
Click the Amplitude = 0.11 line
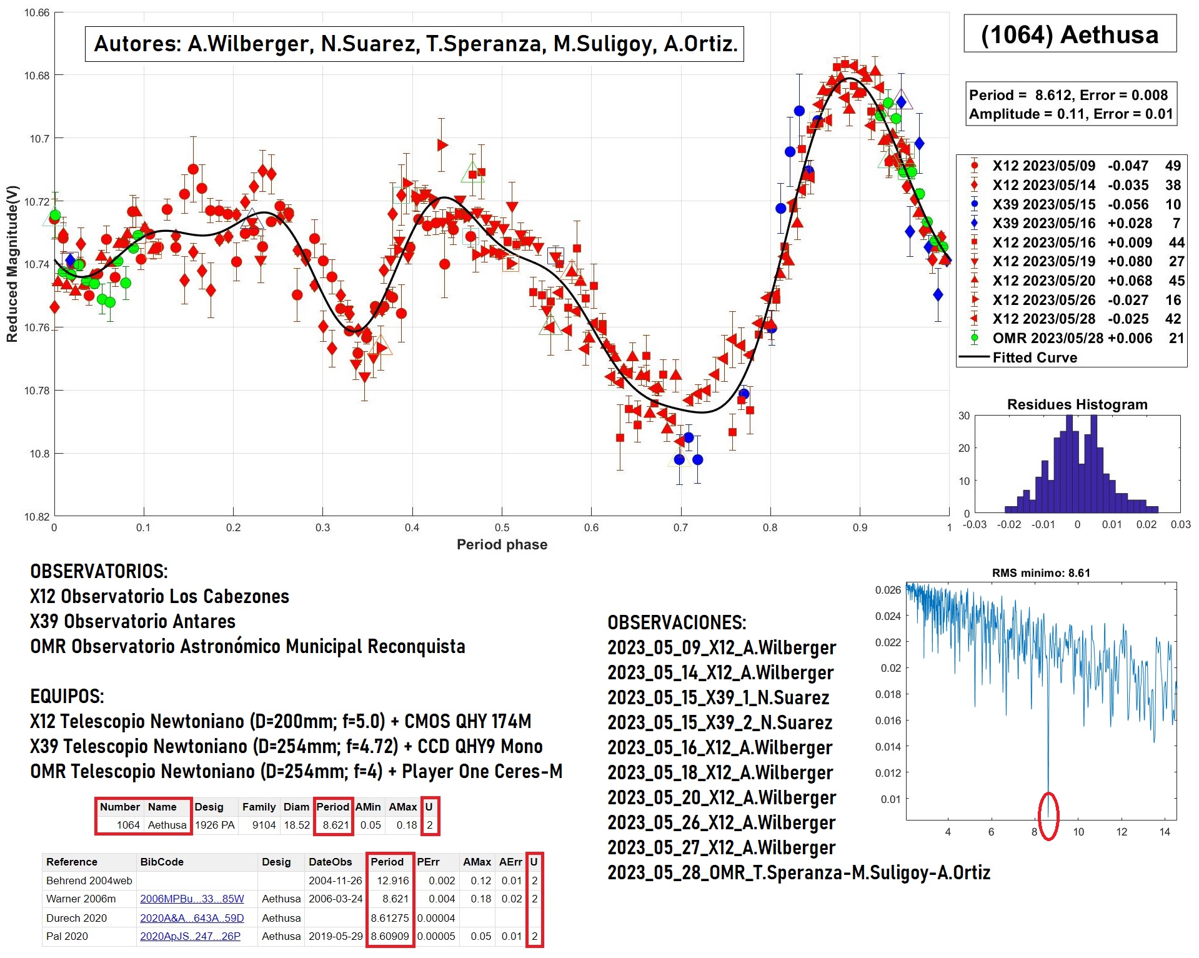1071,114
